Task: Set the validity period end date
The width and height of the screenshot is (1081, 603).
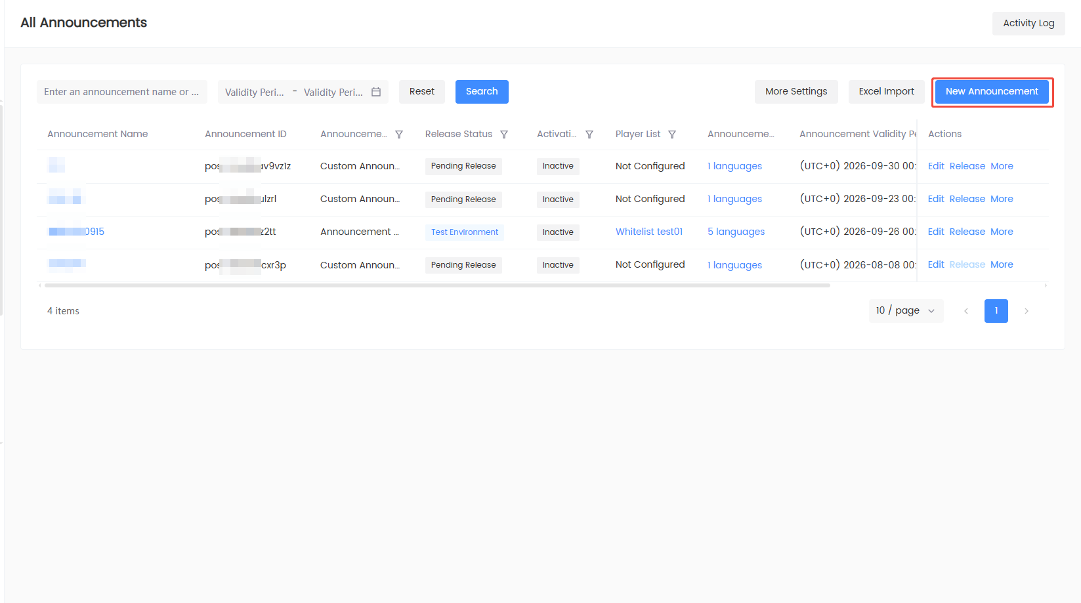Action: tap(333, 93)
